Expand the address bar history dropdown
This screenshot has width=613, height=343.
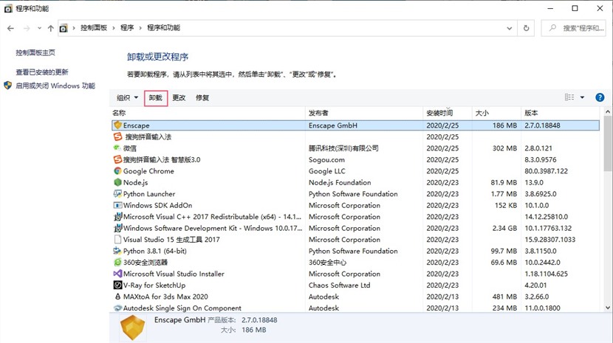point(510,28)
